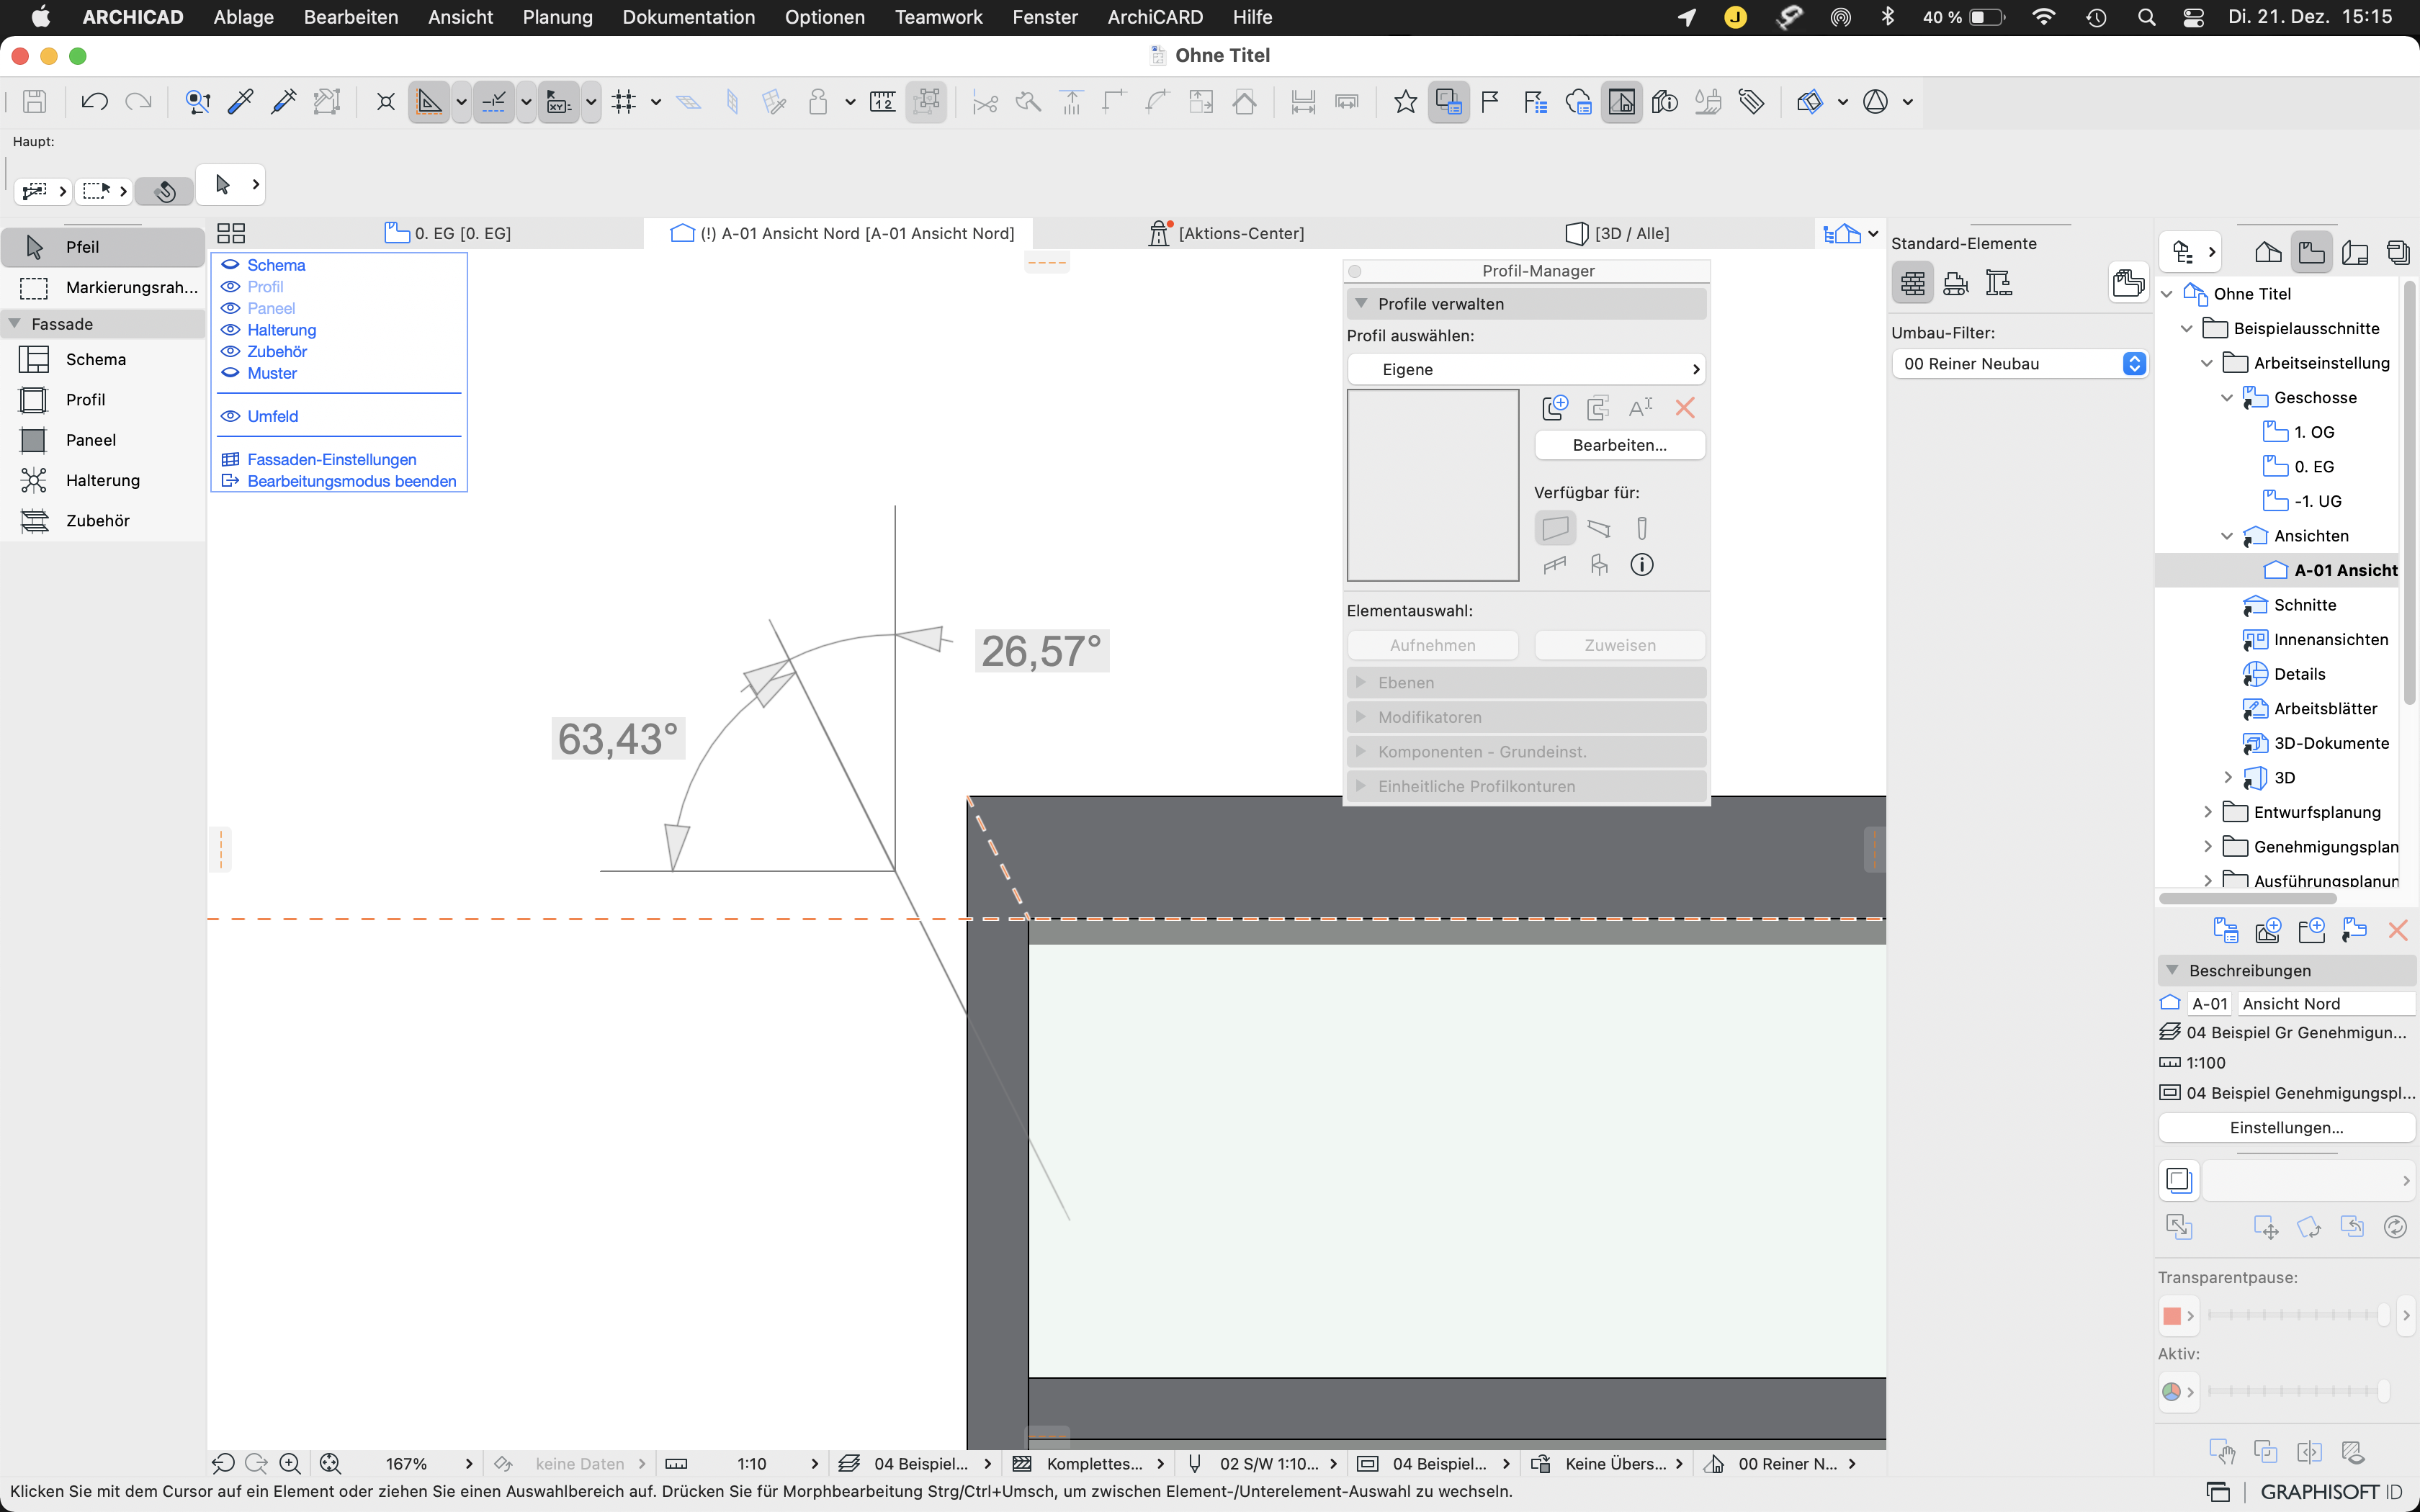
Task: Click the new profile icon in Profil-Manager
Action: coord(1555,408)
